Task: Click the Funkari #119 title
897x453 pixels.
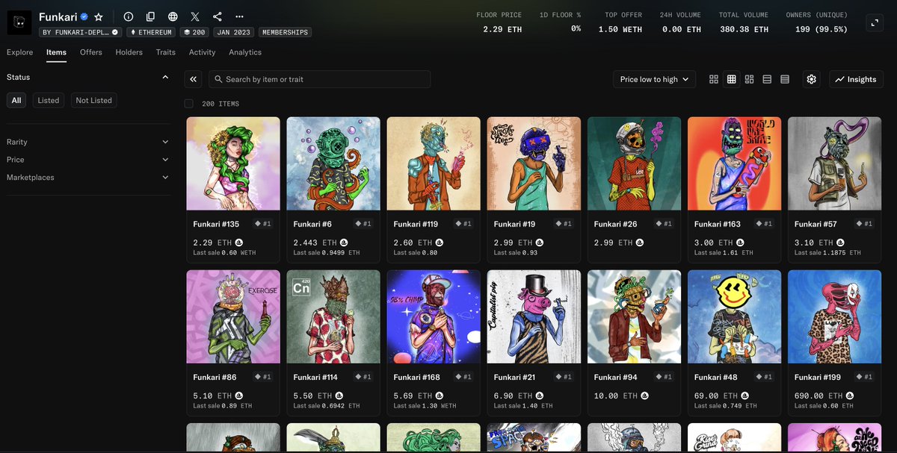Action: click(x=416, y=224)
